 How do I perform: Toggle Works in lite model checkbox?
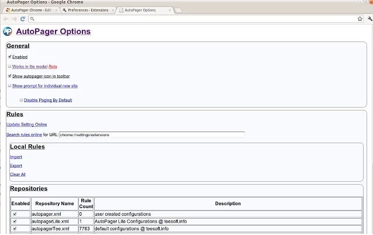(x=9, y=67)
